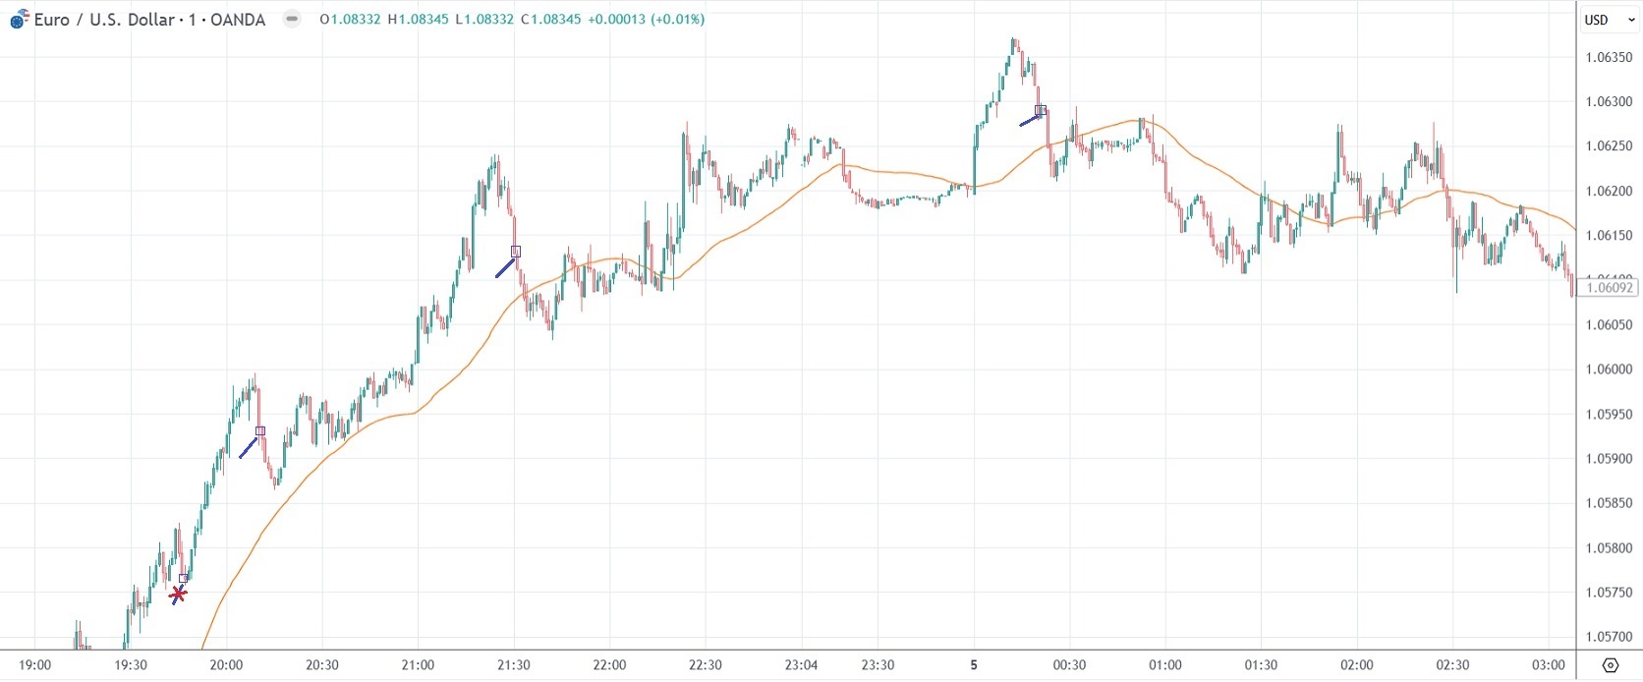Click the 1.06092 current price label

1610,287
